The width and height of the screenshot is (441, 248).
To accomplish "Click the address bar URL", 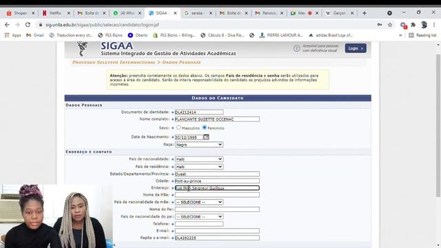I will [x=103, y=25].
